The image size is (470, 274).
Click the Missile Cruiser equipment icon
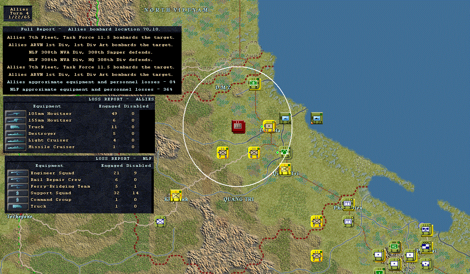(x=15, y=147)
